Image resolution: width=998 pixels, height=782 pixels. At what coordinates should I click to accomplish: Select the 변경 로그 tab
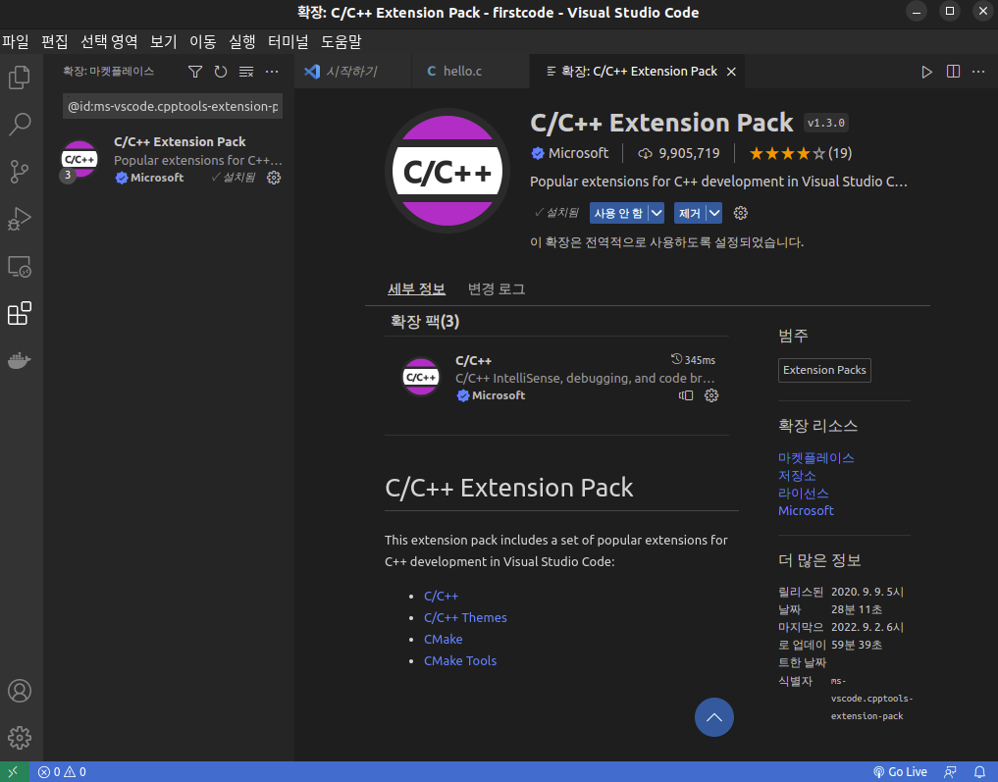pyautogui.click(x=497, y=288)
